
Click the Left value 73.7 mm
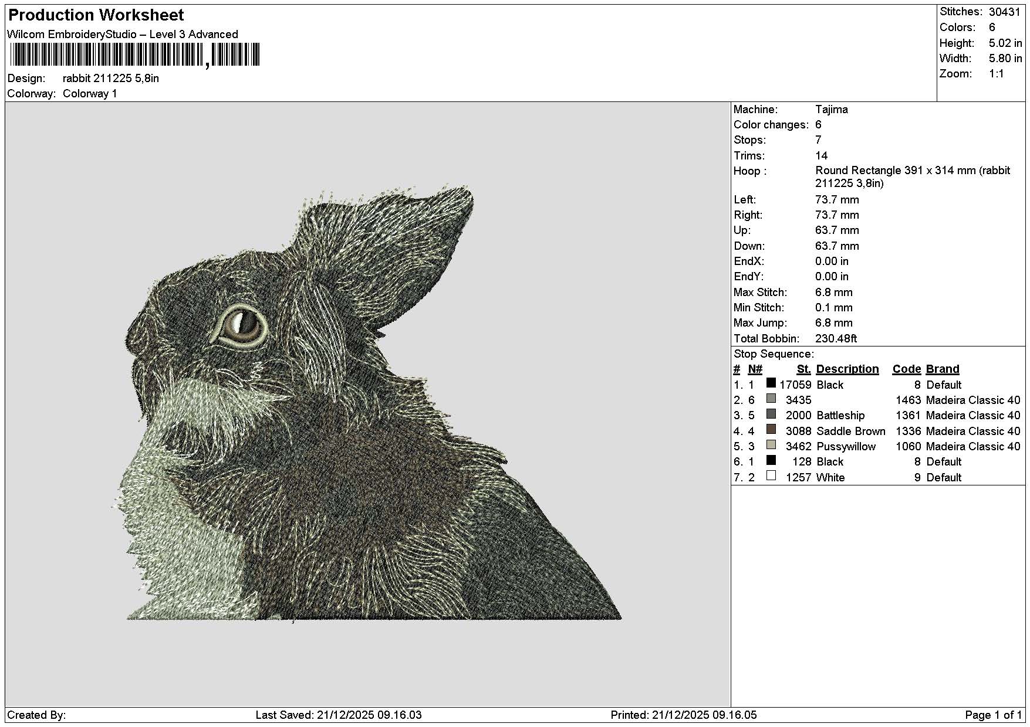tap(837, 200)
